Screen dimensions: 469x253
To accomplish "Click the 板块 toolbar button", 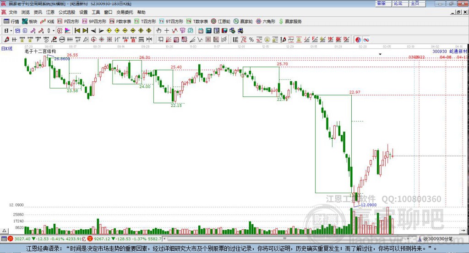I will tap(29, 21).
